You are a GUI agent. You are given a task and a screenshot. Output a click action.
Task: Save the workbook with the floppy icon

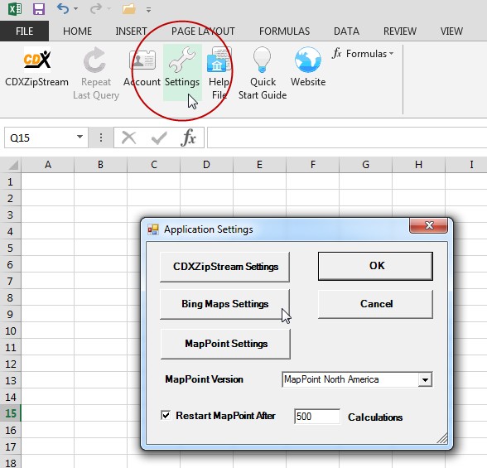click(39, 9)
